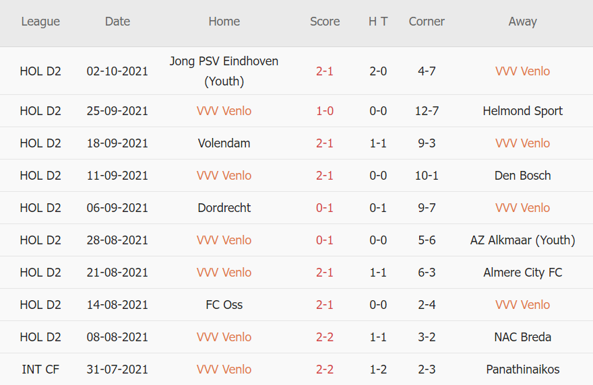Open the Panathinaikos team link
Image resolution: width=593 pixels, height=385 pixels.
(522, 370)
